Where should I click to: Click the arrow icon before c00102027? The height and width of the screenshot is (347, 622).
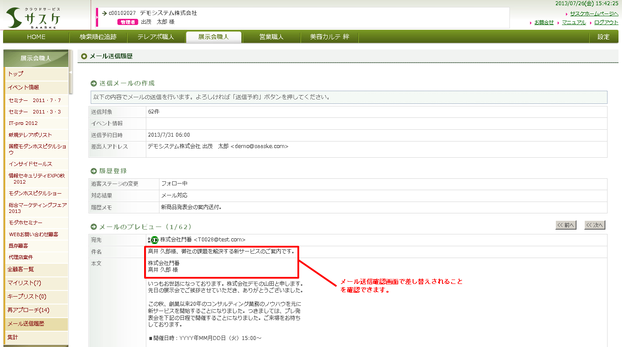tap(104, 13)
